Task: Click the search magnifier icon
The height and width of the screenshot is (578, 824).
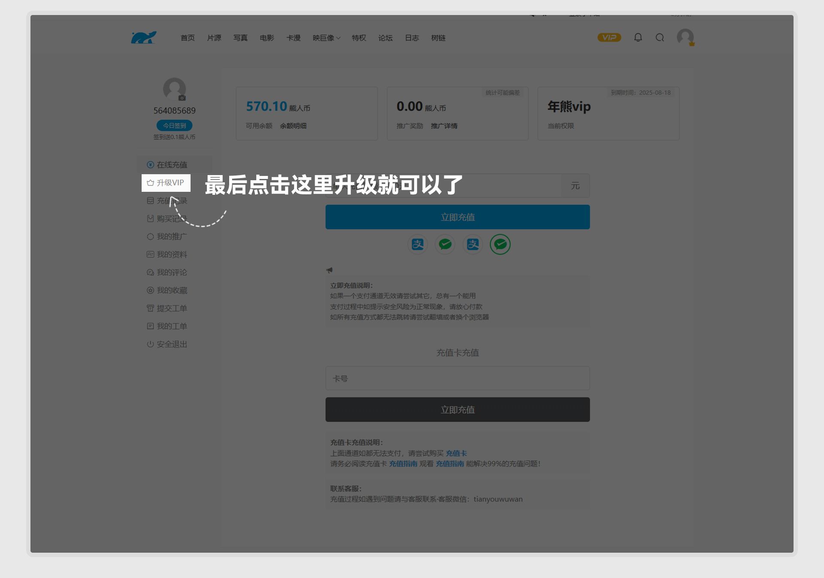Action: [x=660, y=38]
